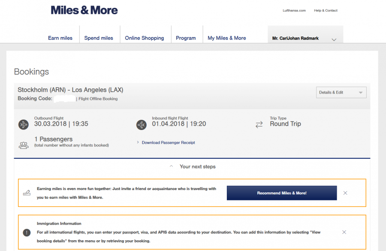
Task: Open the Details & Edit dropdown
Action: (x=341, y=92)
